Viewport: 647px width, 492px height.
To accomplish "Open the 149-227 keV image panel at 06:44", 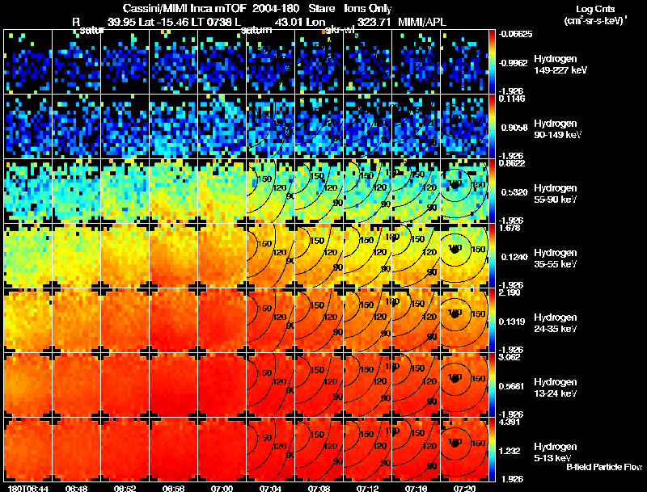I will tap(28, 62).
